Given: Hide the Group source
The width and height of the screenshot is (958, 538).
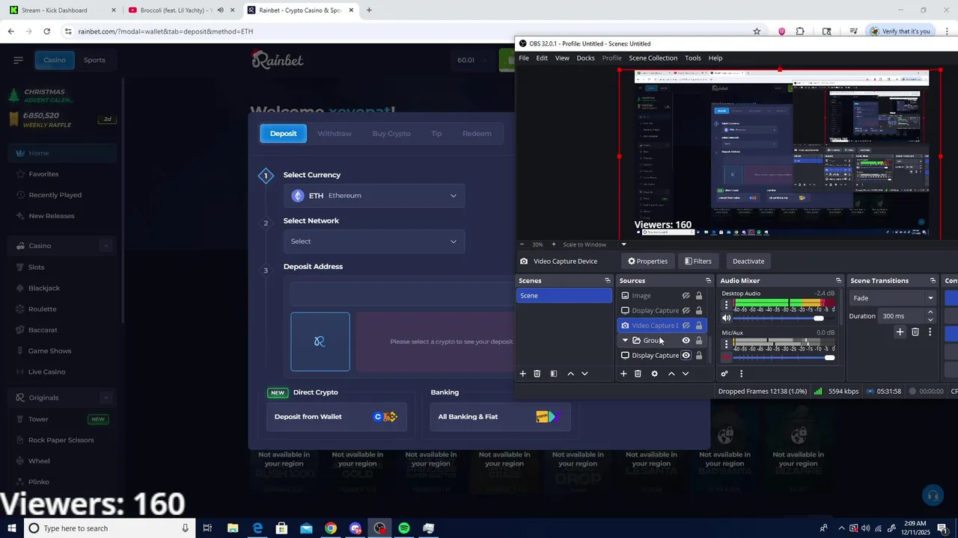Looking at the screenshot, I should [686, 341].
